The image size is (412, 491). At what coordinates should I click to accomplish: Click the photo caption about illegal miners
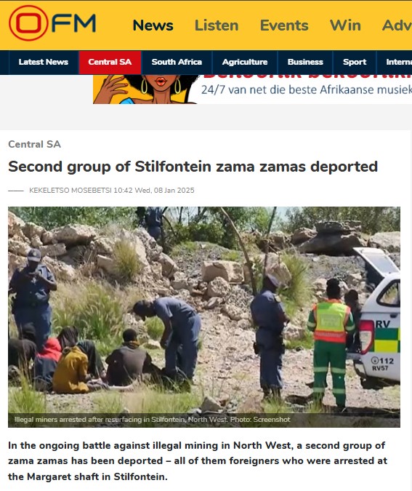[x=153, y=420]
